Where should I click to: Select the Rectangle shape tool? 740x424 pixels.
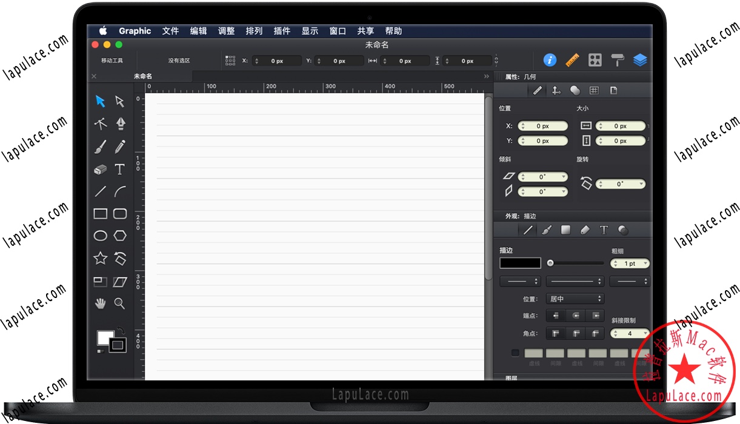[x=100, y=213]
